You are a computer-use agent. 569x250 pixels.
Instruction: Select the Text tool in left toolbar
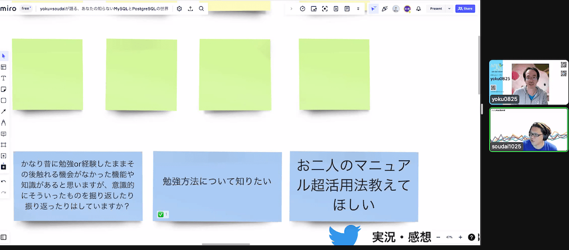coord(4,78)
